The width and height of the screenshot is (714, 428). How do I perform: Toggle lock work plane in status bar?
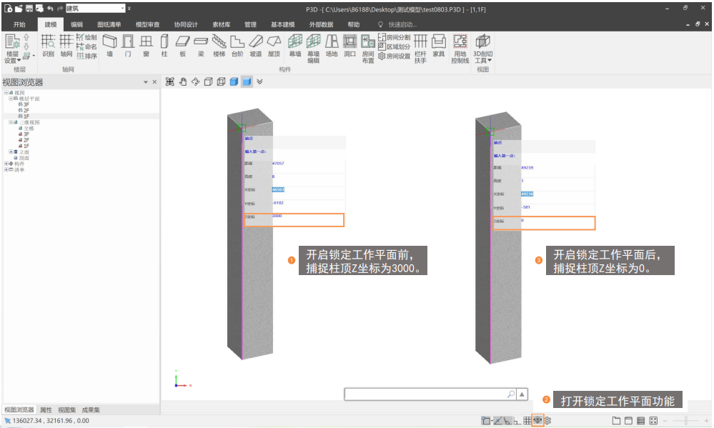tap(537, 421)
